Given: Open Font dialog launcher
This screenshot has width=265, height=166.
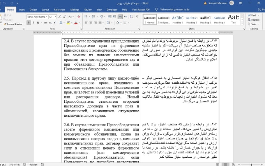Looking at the screenshot, I should tap(81, 29).
